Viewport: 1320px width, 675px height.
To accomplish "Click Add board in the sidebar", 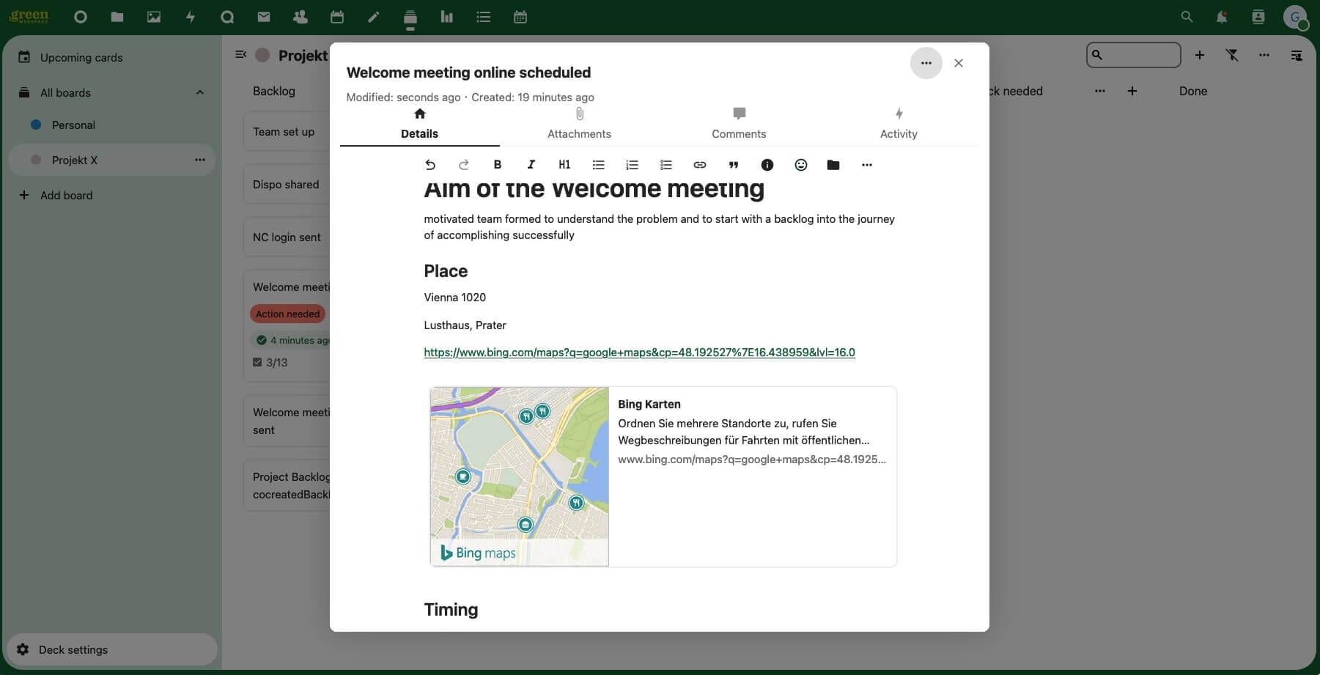I will 66,195.
